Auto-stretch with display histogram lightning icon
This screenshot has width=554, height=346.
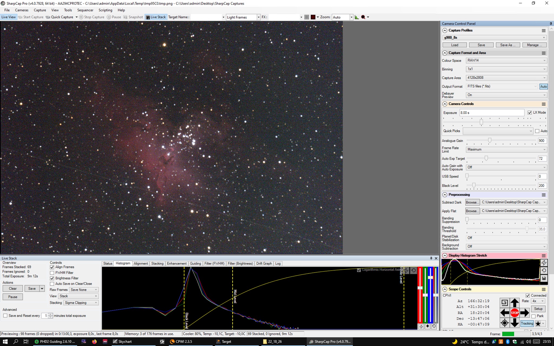[x=544, y=262]
